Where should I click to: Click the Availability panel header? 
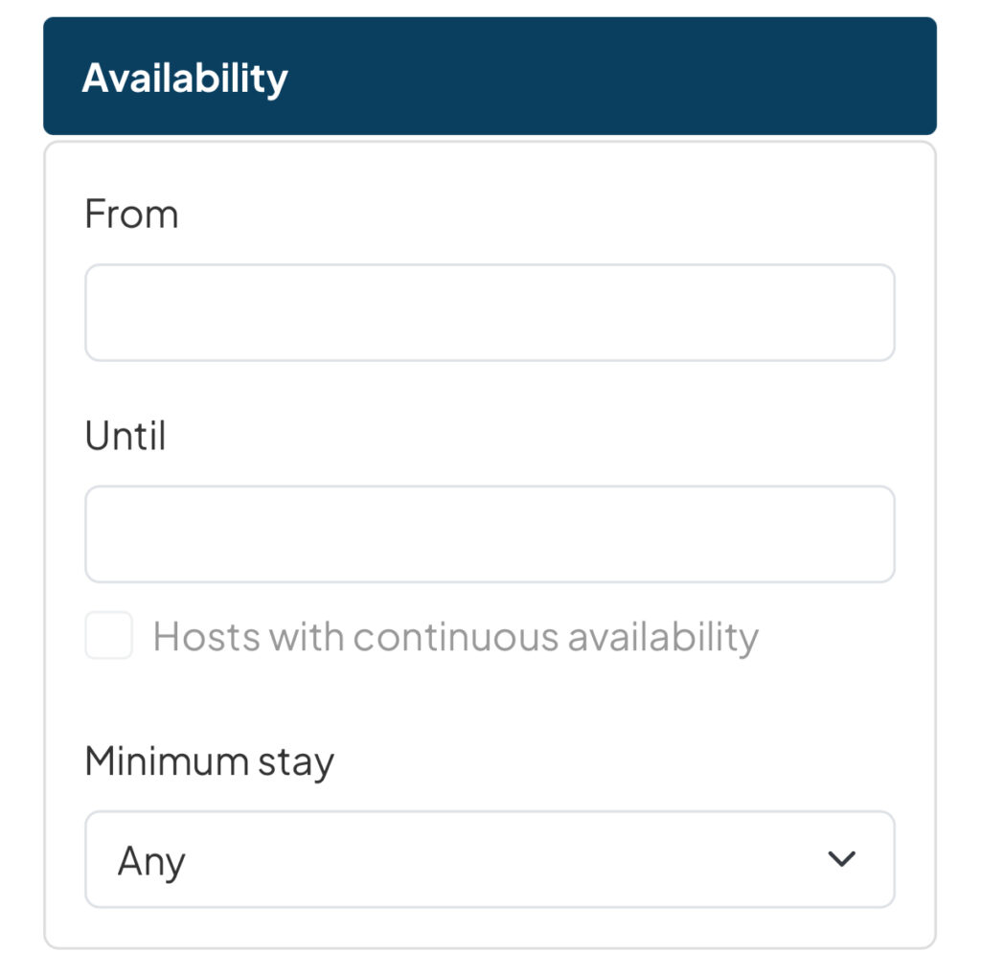click(x=490, y=77)
